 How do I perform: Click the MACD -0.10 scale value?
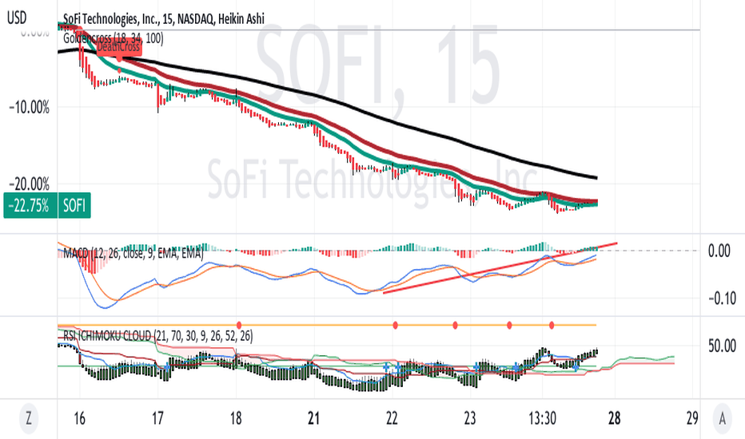click(722, 299)
